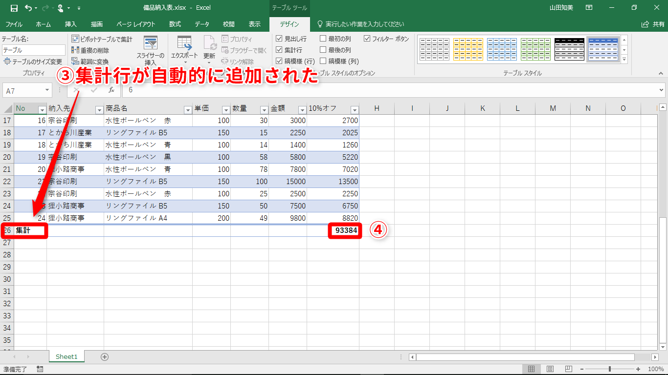Pick the blue outlined table style thumbnail

[502, 49]
